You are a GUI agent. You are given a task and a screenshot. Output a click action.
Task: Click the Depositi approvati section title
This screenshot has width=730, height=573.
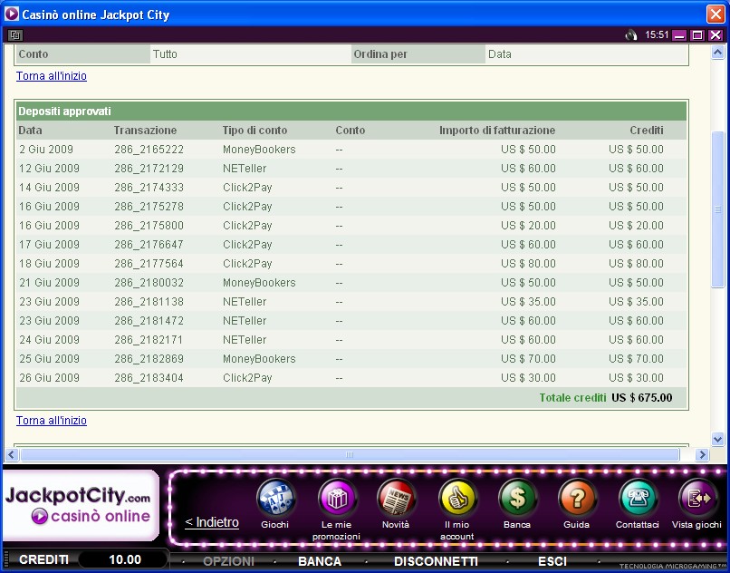click(64, 111)
